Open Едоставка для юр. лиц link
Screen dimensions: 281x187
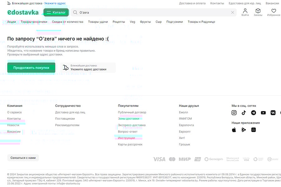245,3
